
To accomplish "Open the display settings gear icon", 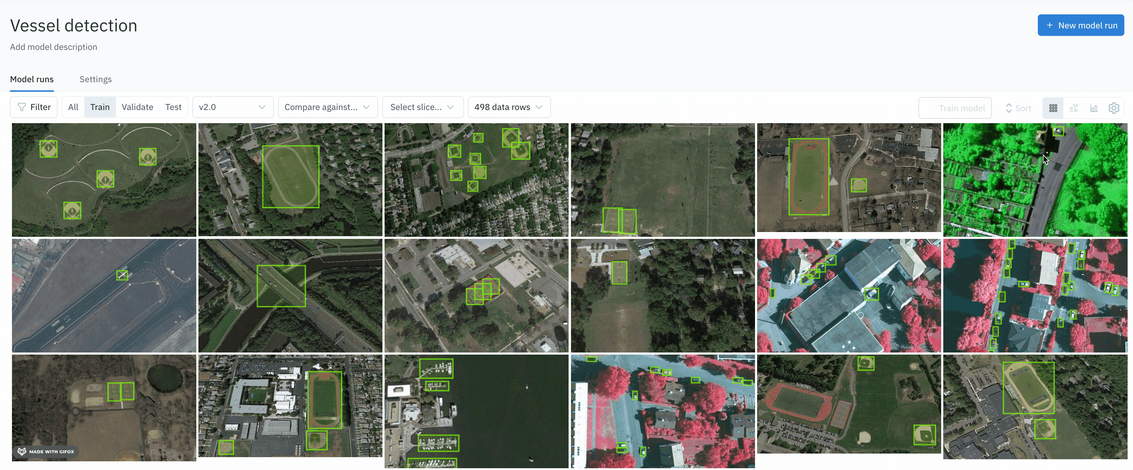I will coord(1114,108).
